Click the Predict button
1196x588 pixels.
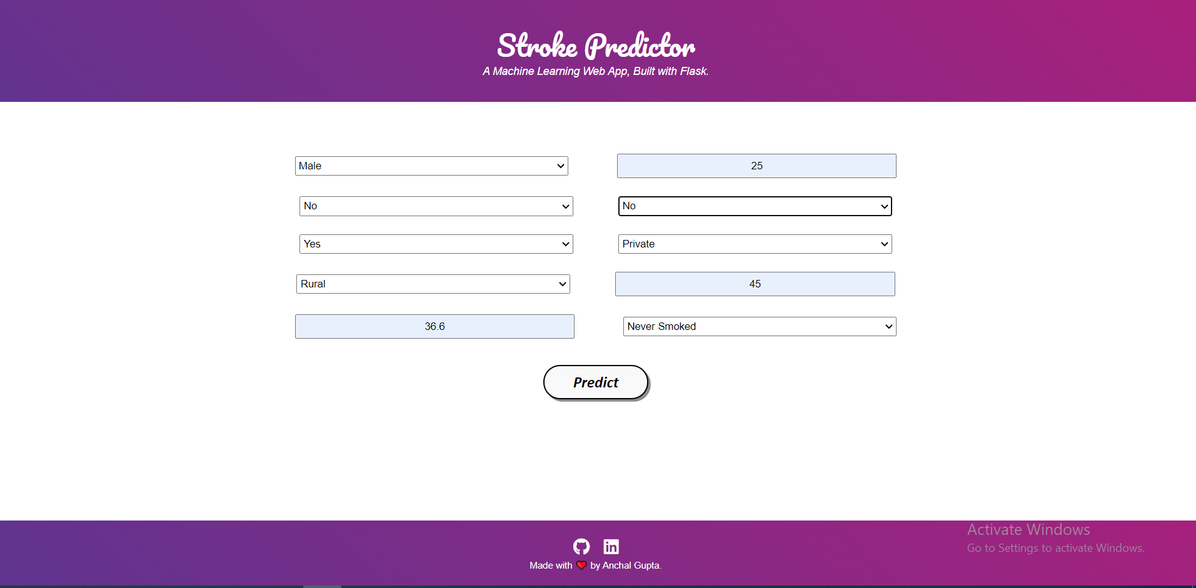point(595,382)
